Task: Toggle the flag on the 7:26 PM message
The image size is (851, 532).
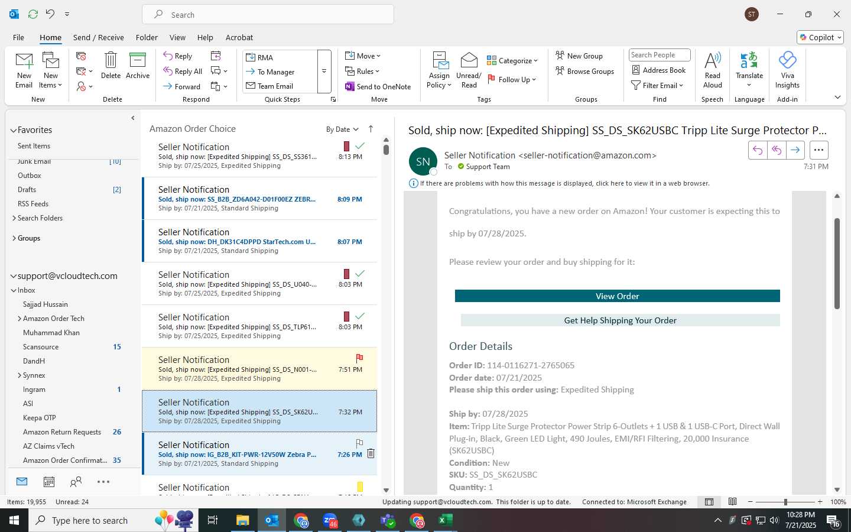Action: pos(359,443)
